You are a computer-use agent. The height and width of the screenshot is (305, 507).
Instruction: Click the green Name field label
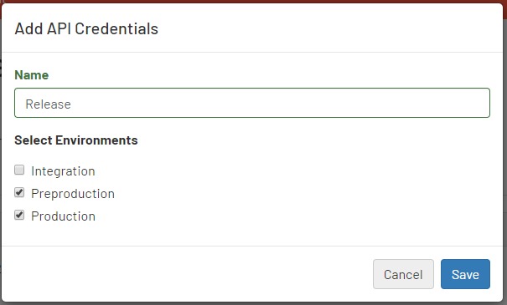pyautogui.click(x=32, y=75)
